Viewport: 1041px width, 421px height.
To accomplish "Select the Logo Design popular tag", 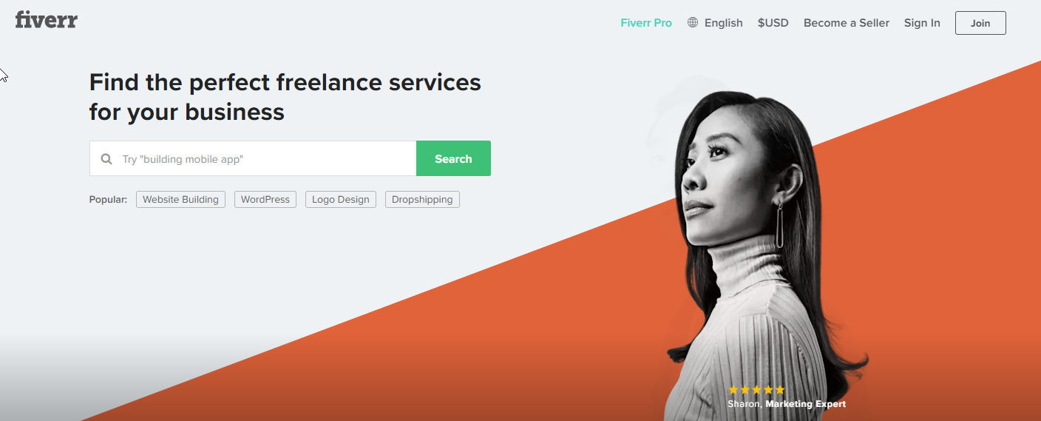I will [x=341, y=199].
